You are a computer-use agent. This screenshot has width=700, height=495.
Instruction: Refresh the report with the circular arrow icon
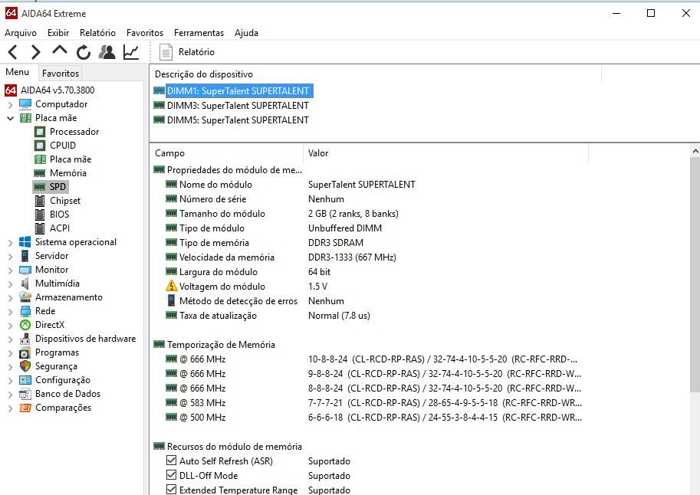click(x=84, y=52)
